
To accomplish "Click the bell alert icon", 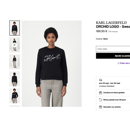I will click(118, 63).
